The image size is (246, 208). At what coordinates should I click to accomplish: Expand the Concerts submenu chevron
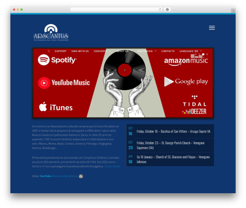click(x=110, y=51)
